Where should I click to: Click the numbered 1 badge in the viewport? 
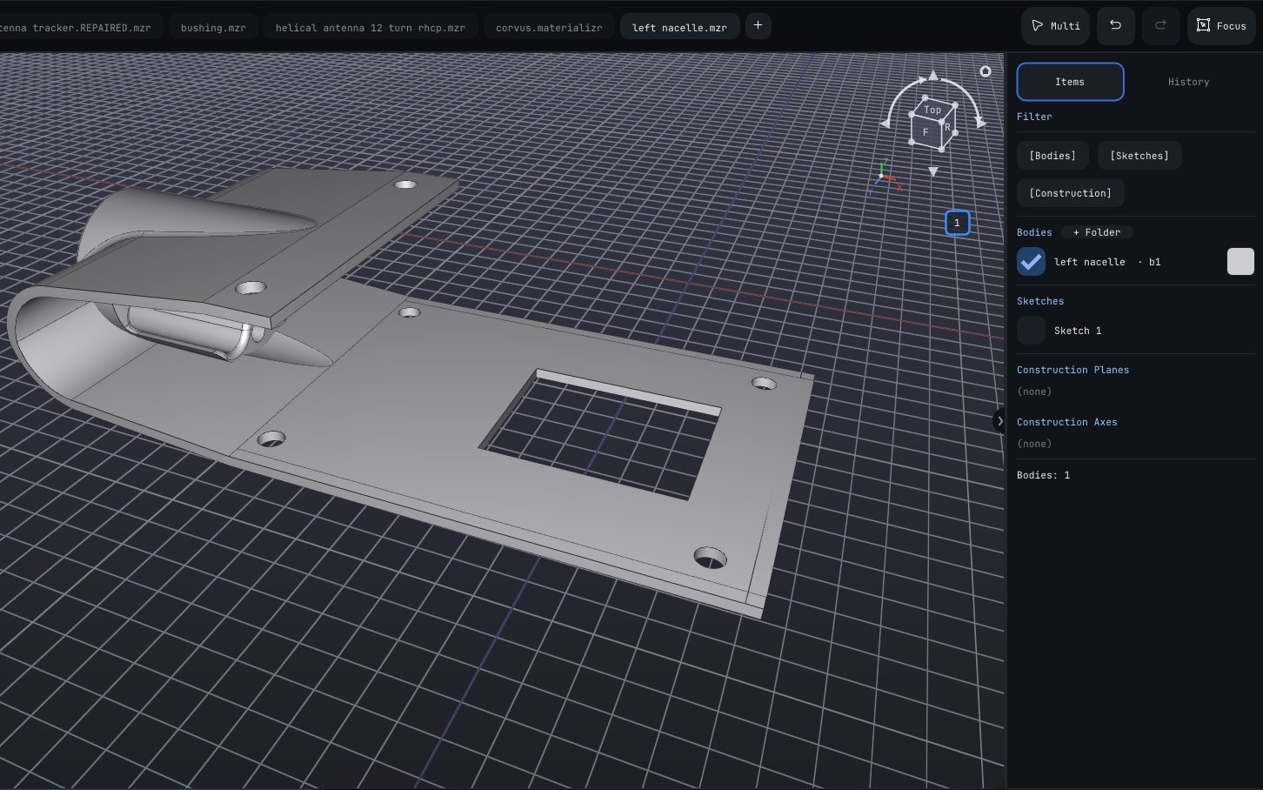(957, 223)
